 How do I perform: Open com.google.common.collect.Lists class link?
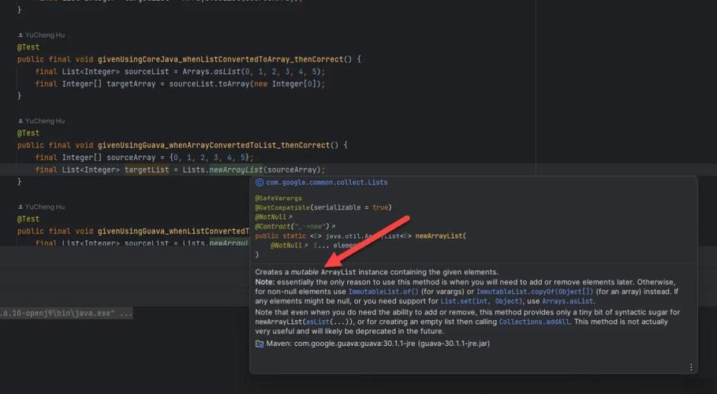(327, 182)
